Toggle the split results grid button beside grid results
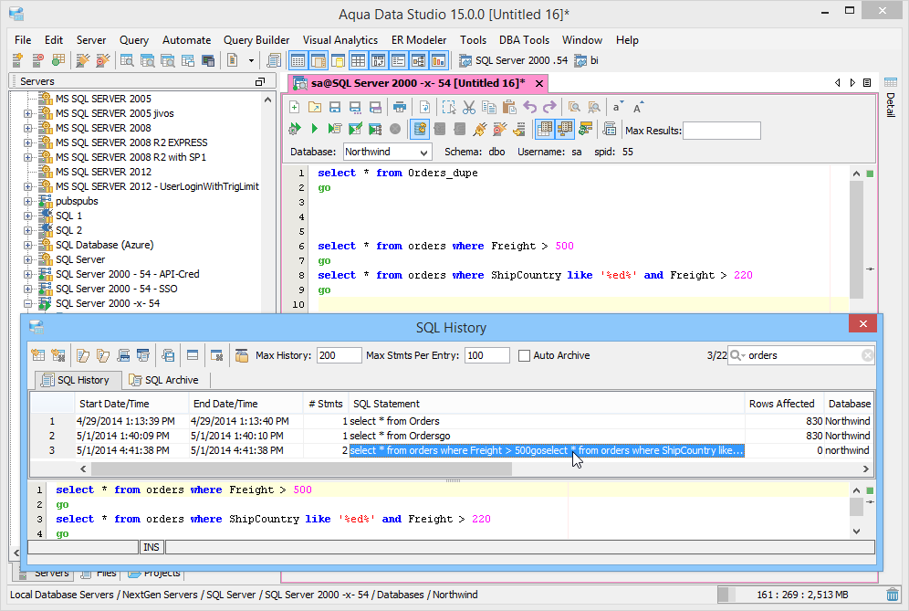 (x=564, y=129)
